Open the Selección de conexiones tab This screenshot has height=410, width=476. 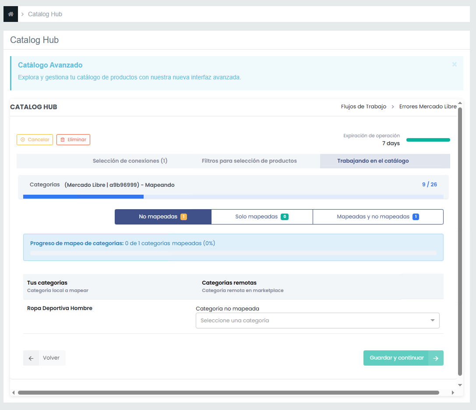pos(130,161)
